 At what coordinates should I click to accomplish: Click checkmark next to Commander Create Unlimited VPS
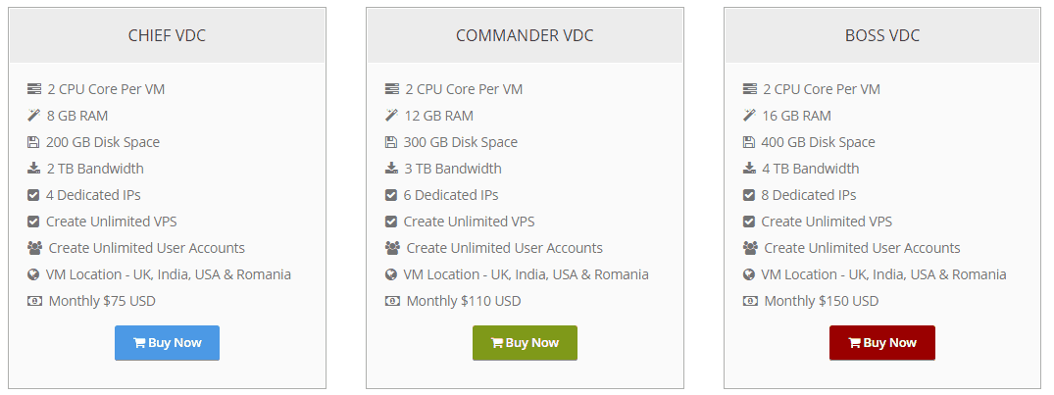click(391, 221)
